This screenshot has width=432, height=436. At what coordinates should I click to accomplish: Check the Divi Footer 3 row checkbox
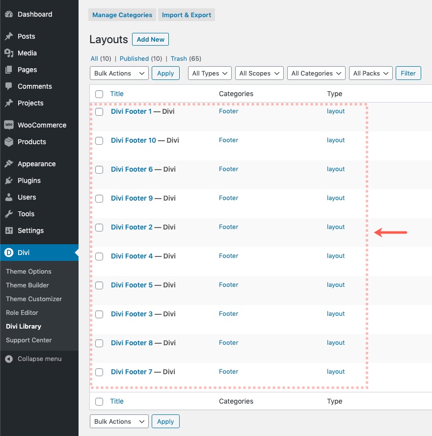coord(99,314)
